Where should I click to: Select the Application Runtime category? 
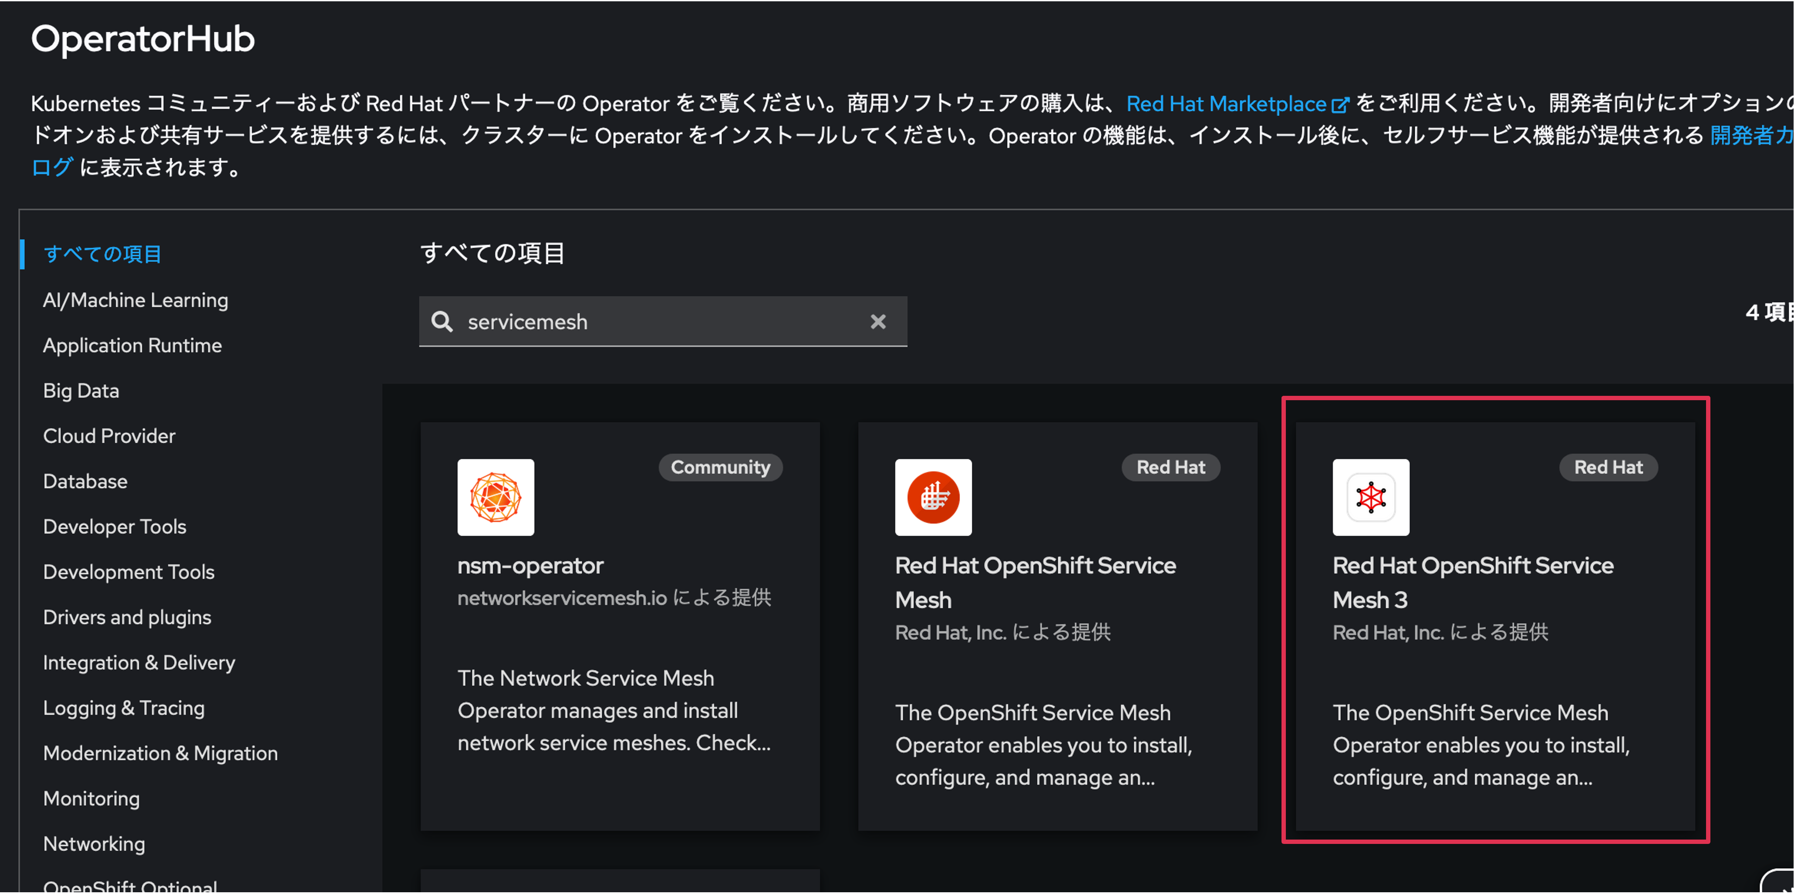point(132,344)
